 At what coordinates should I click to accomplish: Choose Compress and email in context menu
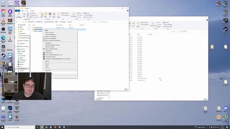(60, 57)
